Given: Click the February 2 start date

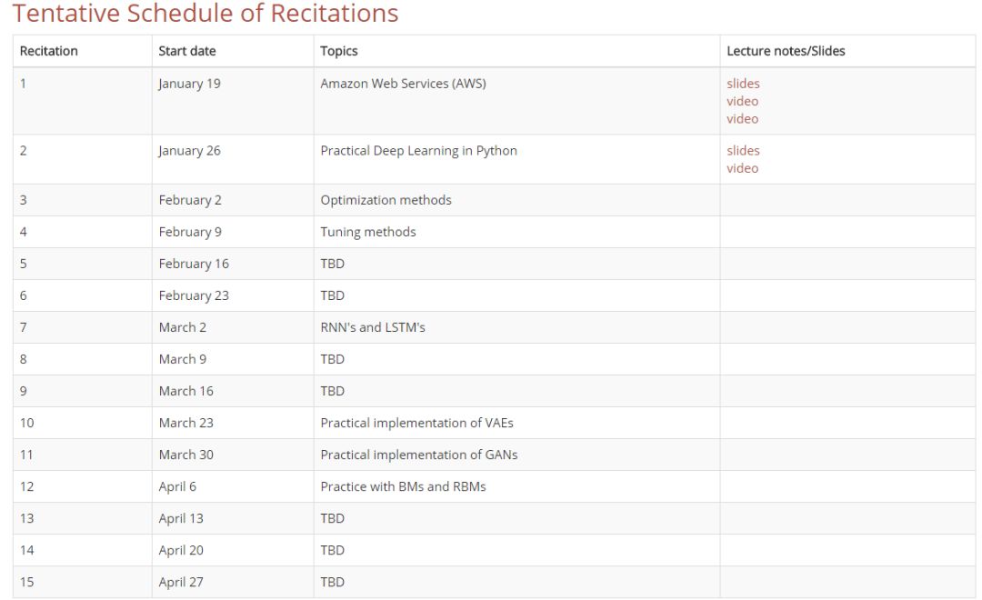Looking at the screenshot, I should (x=190, y=200).
